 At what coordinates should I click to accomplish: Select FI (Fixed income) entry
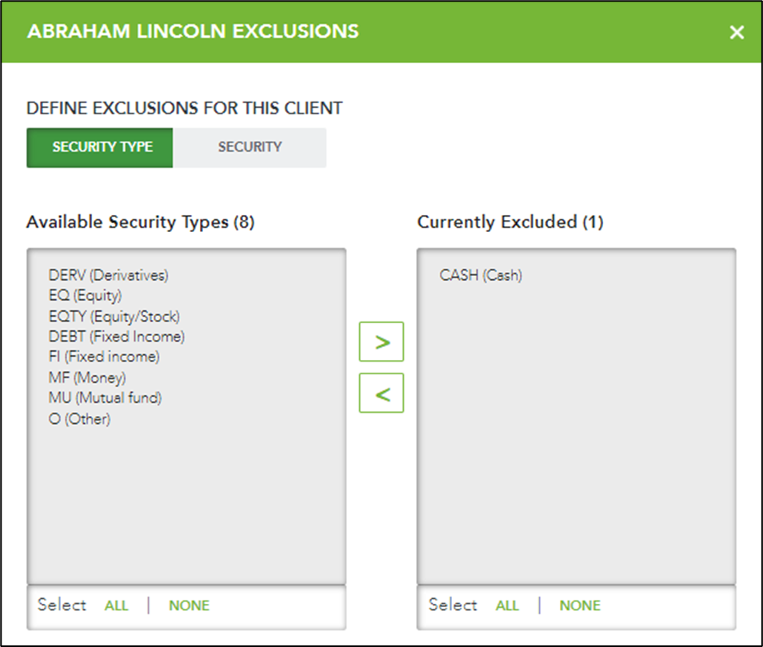pyautogui.click(x=104, y=357)
